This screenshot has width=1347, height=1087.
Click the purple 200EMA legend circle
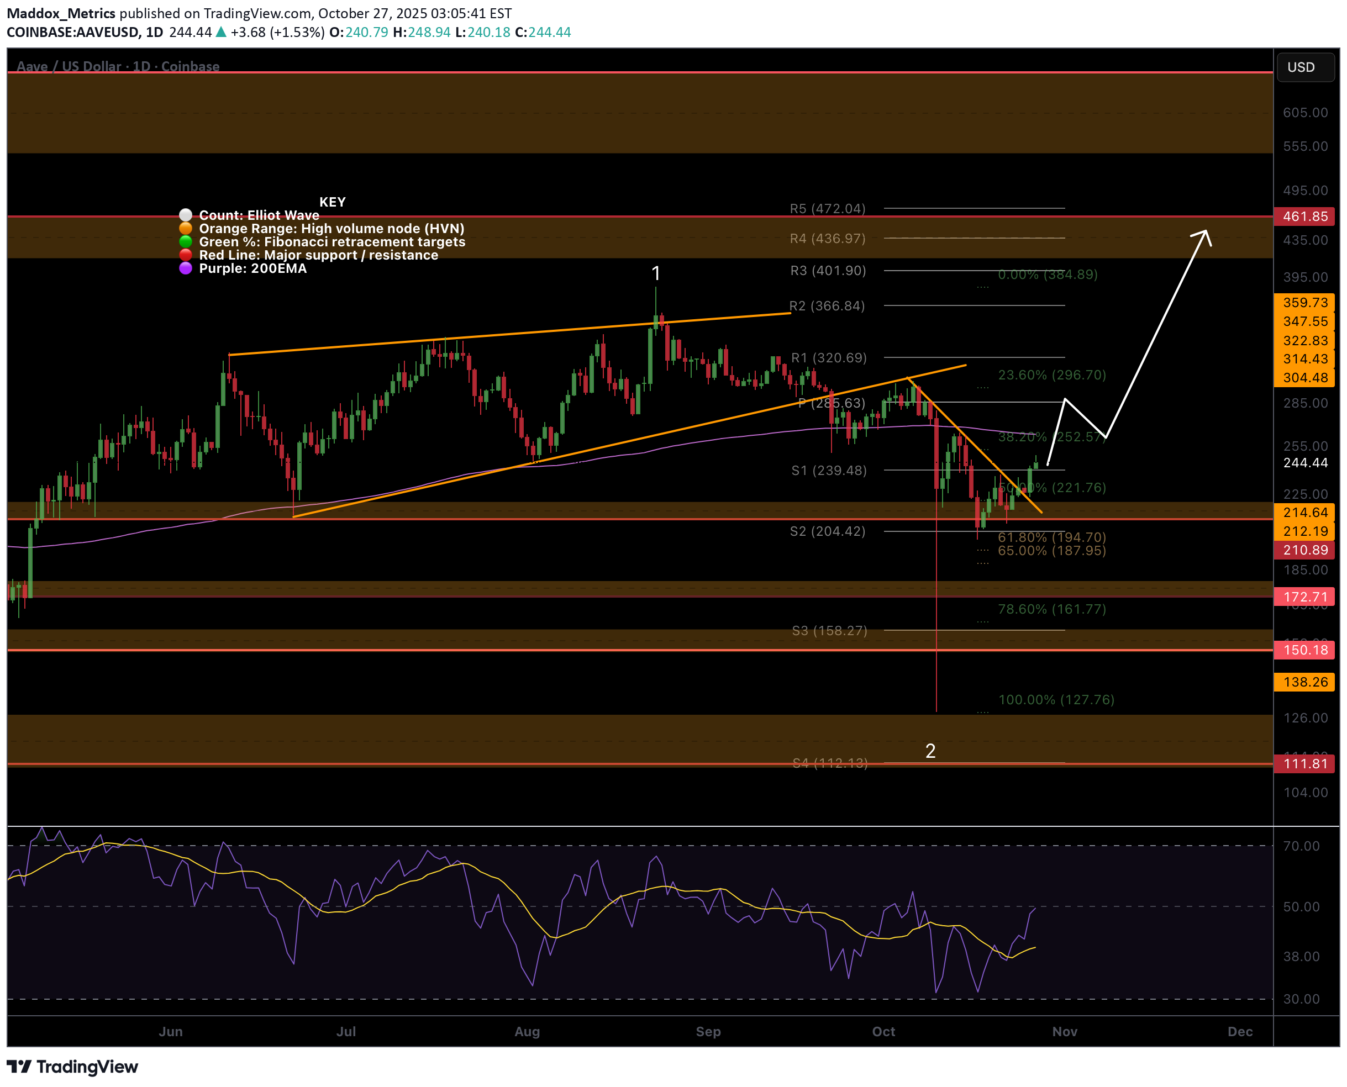coord(185,268)
